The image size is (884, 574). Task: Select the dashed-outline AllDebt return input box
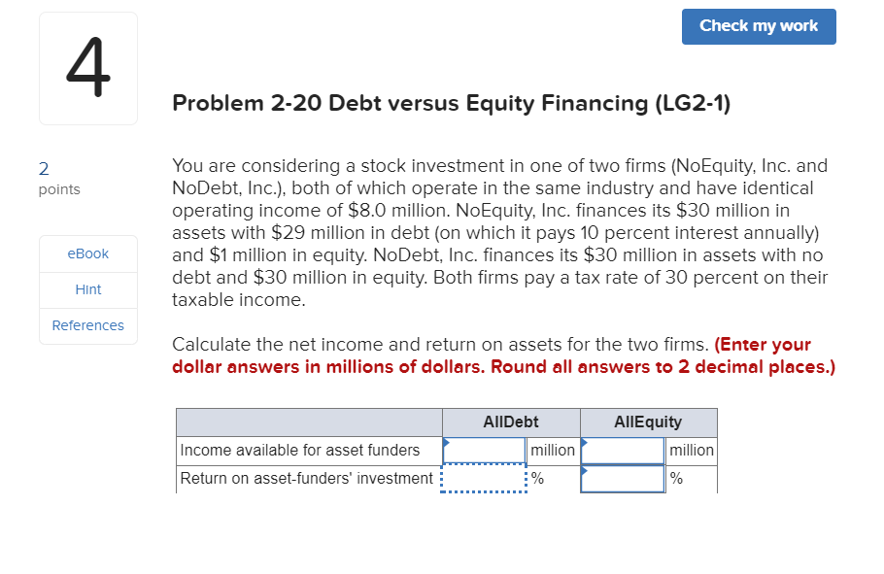click(483, 477)
